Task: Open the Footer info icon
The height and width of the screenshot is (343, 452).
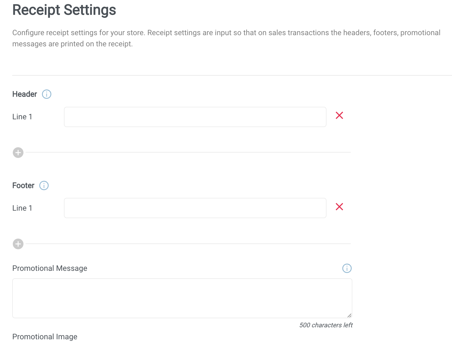Action: click(44, 185)
